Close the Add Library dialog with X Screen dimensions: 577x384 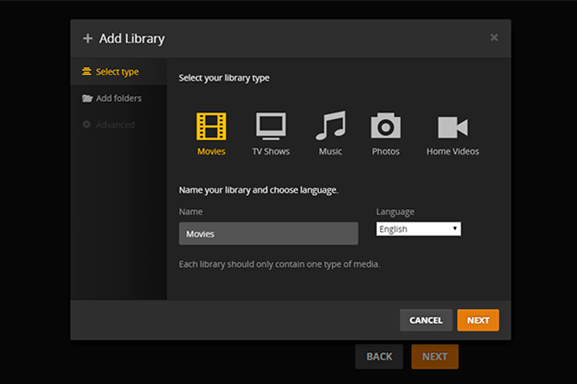point(494,37)
